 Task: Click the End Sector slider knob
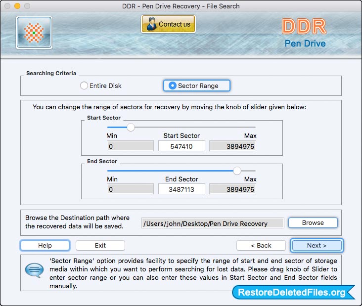click(237, 171)
